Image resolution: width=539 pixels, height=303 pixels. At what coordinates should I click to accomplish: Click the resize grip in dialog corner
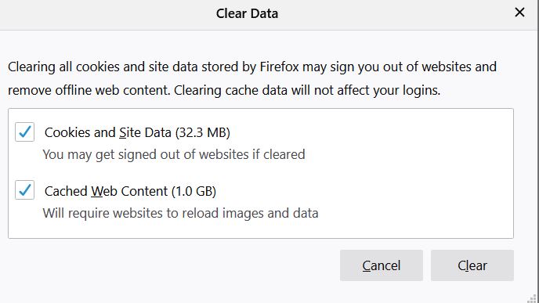pos(532,298)
